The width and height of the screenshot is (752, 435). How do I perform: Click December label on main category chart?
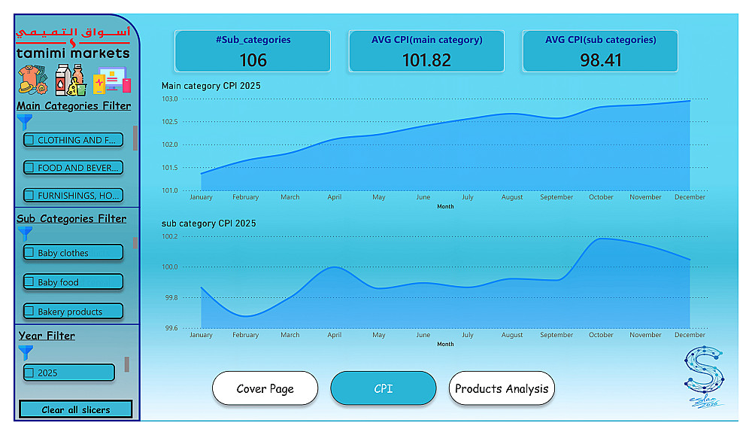pos(690,197)
